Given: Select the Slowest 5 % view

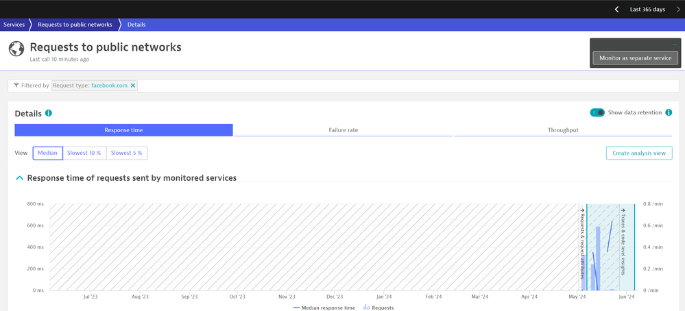Looking at the screenshot, I should point(127,153).
